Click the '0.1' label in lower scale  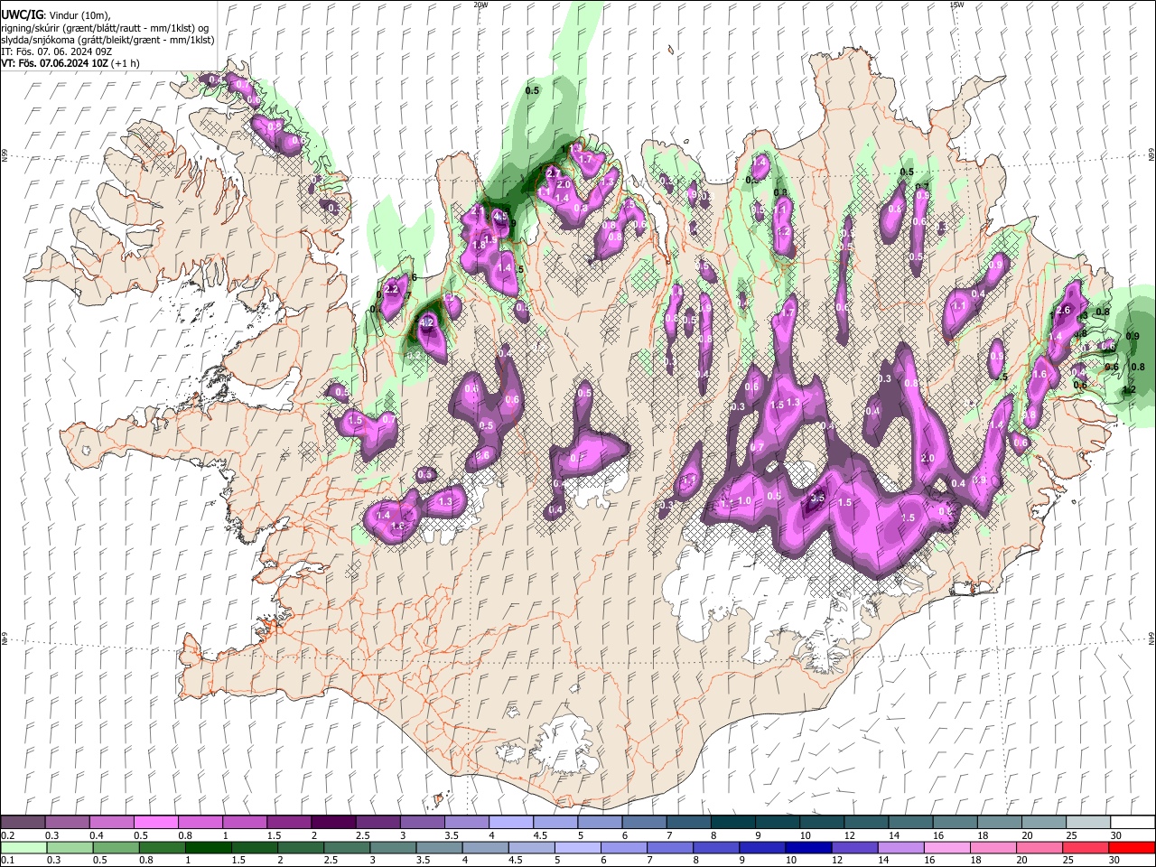[7, 861]
